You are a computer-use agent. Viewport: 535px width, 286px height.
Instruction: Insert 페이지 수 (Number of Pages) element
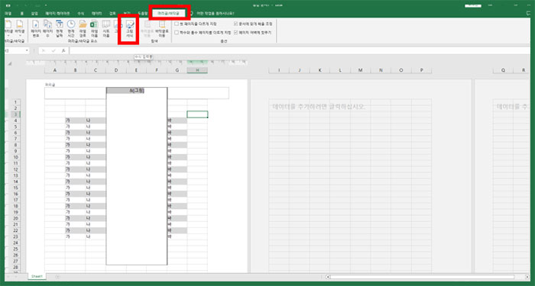coord(47,28)
